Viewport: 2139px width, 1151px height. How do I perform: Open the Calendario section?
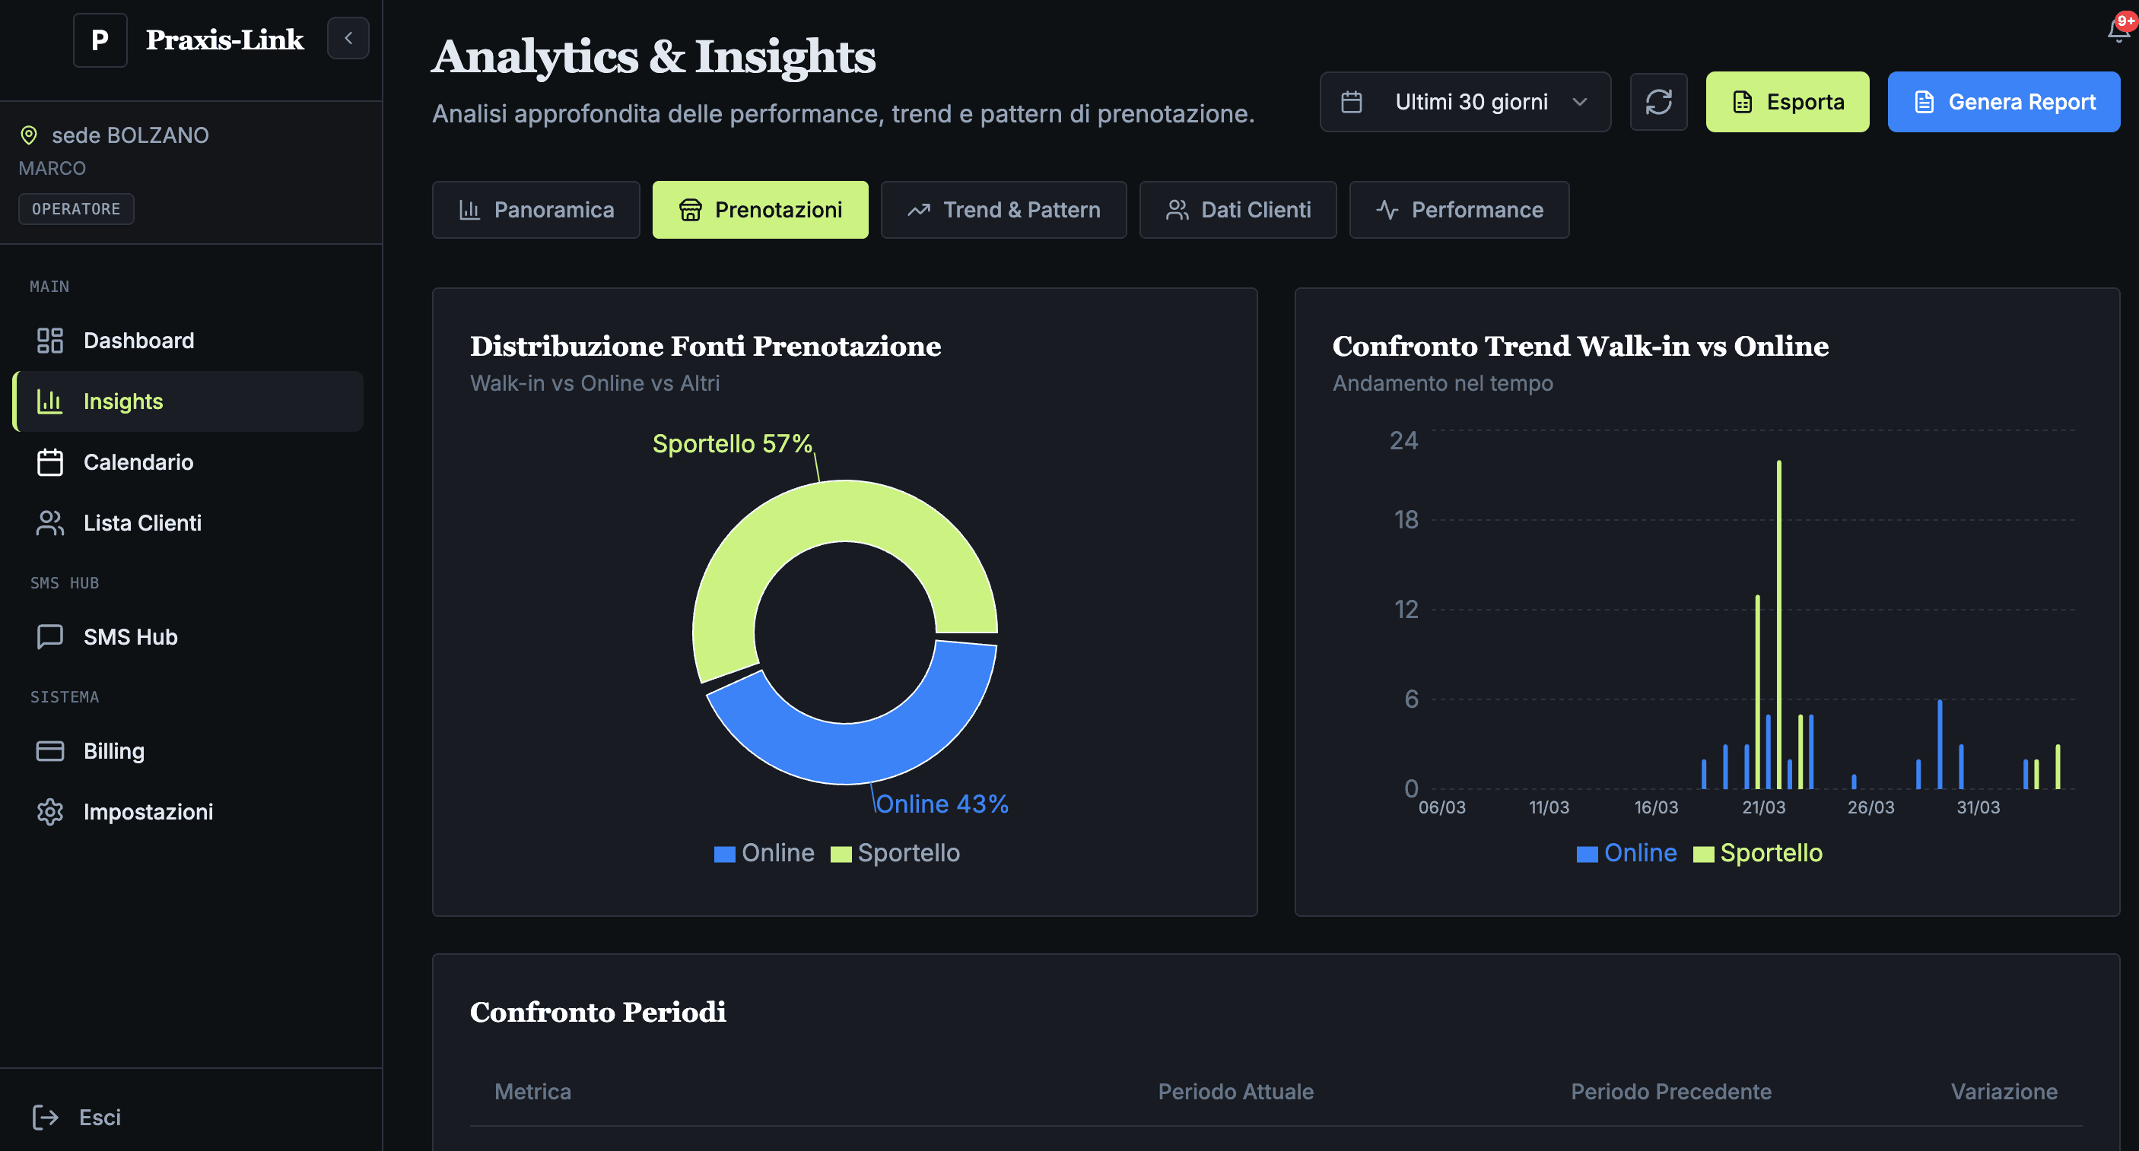[138, 462]
